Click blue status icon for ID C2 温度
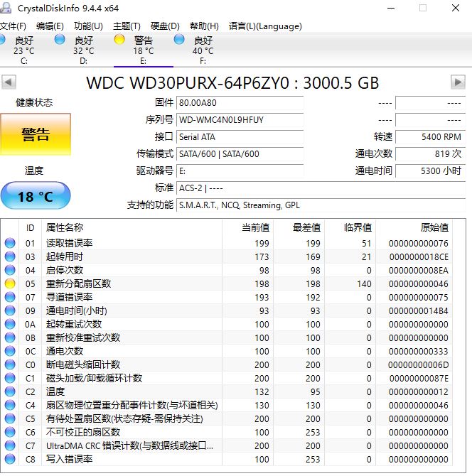472x476 pixels. pyautogui.click(x=10, y=391)
